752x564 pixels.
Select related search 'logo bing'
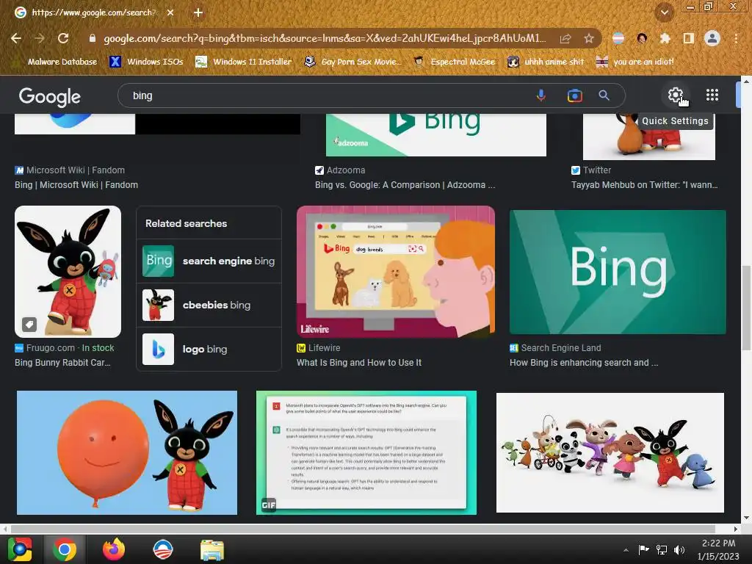209,349
